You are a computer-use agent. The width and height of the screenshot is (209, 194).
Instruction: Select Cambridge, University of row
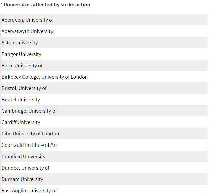[104, 111]
